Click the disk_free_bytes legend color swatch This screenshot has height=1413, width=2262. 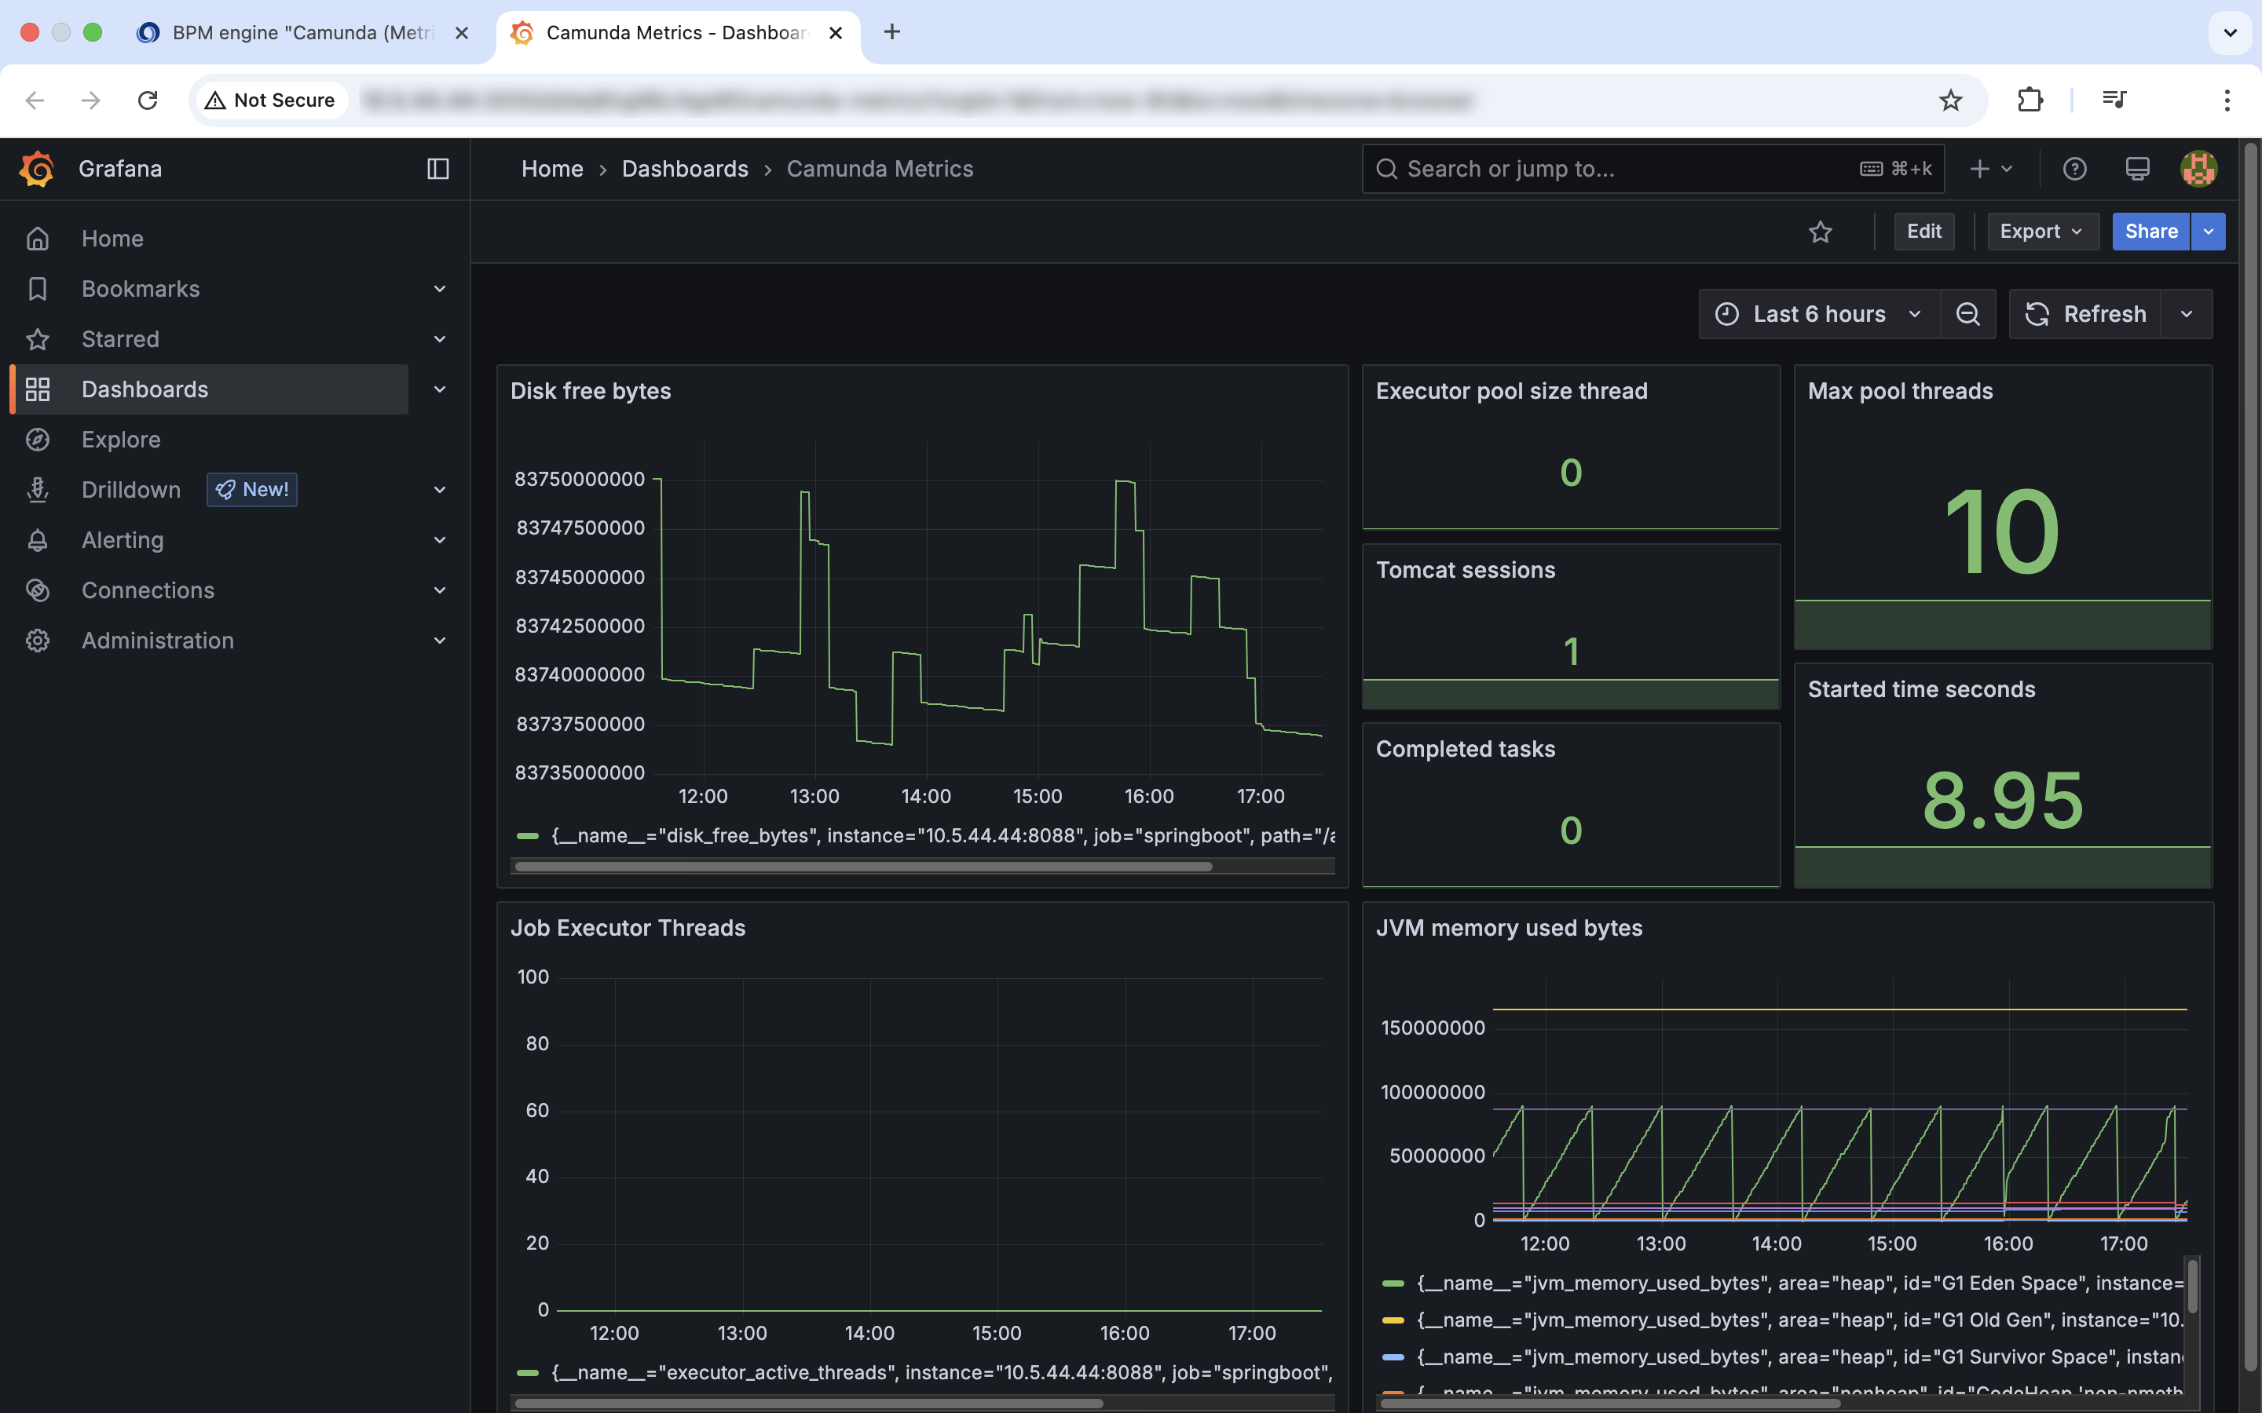(528, 836)
